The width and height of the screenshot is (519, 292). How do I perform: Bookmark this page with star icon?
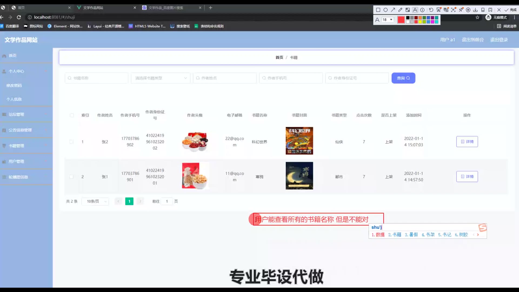pos(477,17)
